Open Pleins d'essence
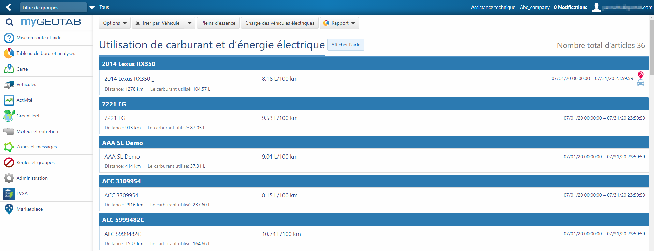 pos(218,23)
